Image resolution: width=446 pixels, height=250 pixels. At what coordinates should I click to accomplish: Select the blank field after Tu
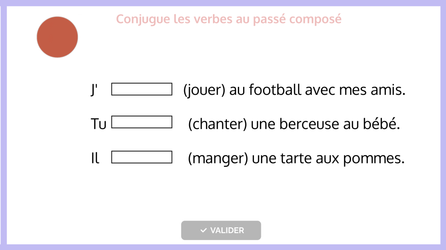click(142, 122)
